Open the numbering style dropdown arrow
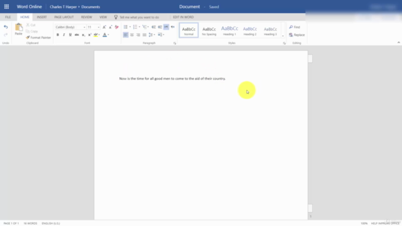 click(139, 27)
